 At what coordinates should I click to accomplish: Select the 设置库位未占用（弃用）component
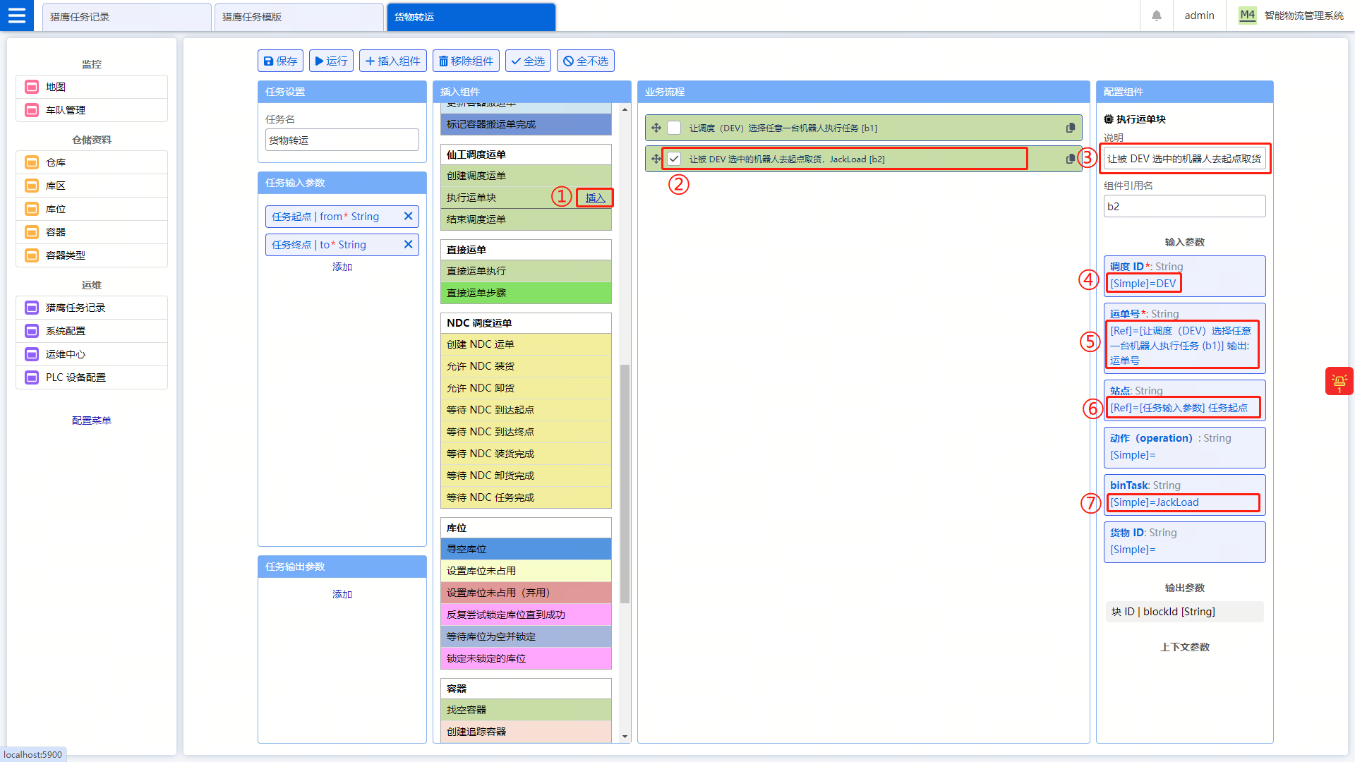[526, 593]
